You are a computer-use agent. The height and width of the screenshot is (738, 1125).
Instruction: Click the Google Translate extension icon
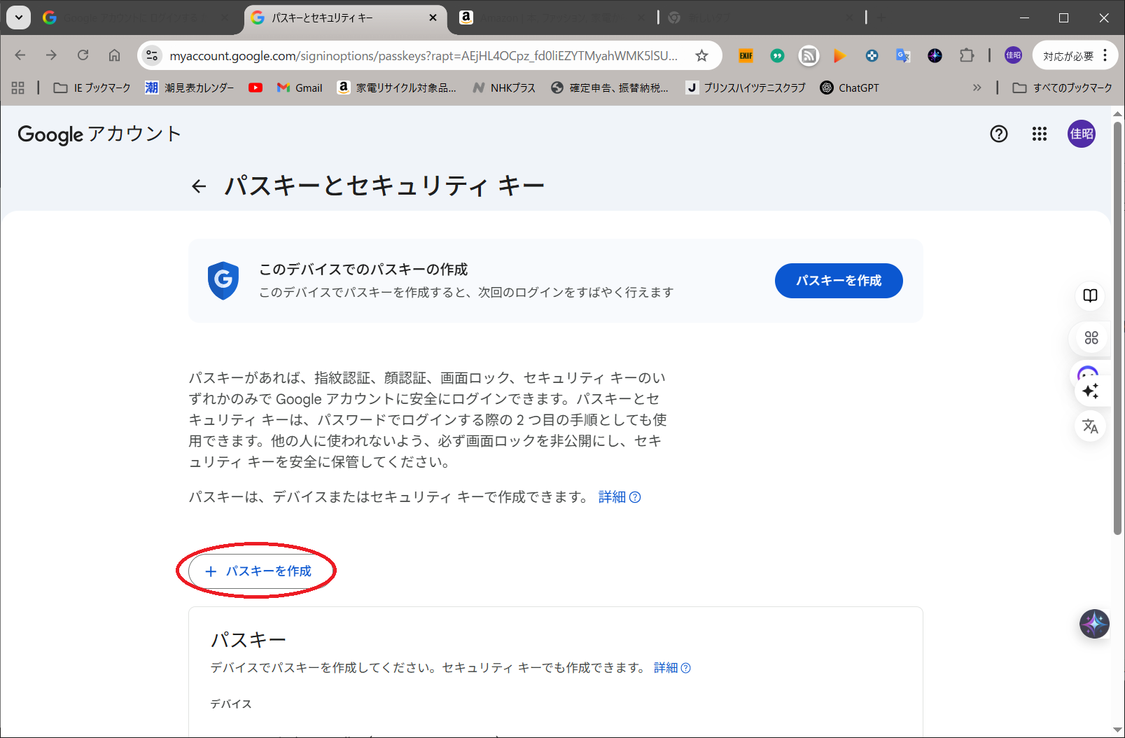click(x=903, y=56)
